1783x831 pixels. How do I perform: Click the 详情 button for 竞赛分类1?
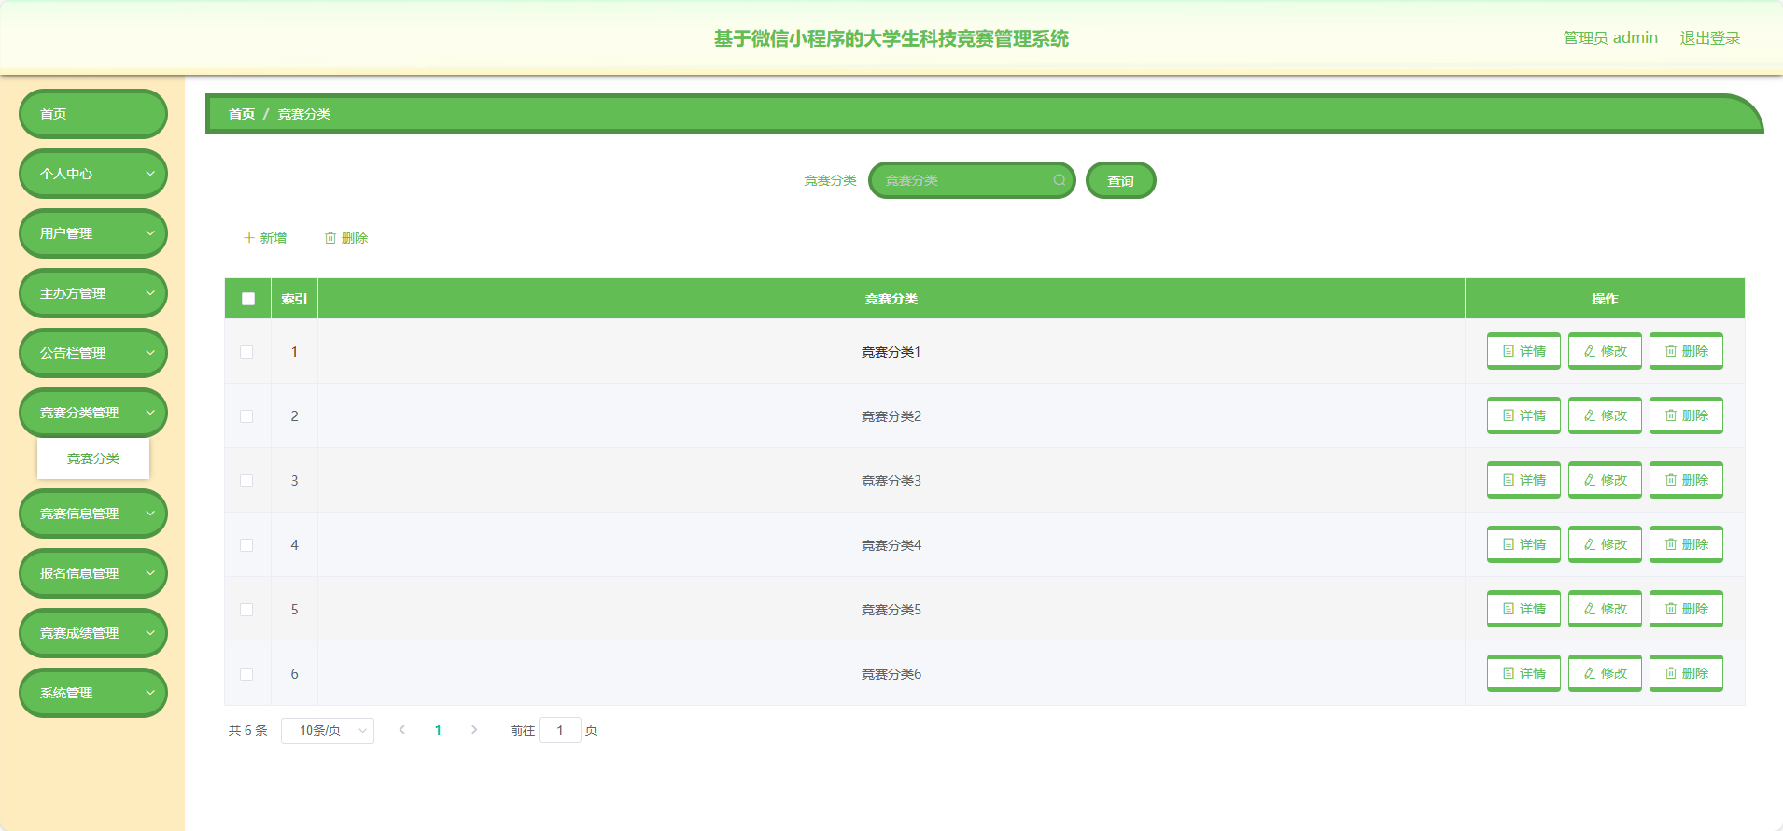coord(1523,351)
